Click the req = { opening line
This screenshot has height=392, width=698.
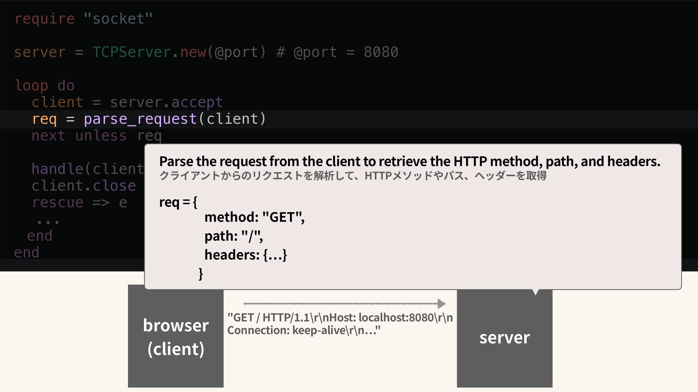(x=178, y=202)
